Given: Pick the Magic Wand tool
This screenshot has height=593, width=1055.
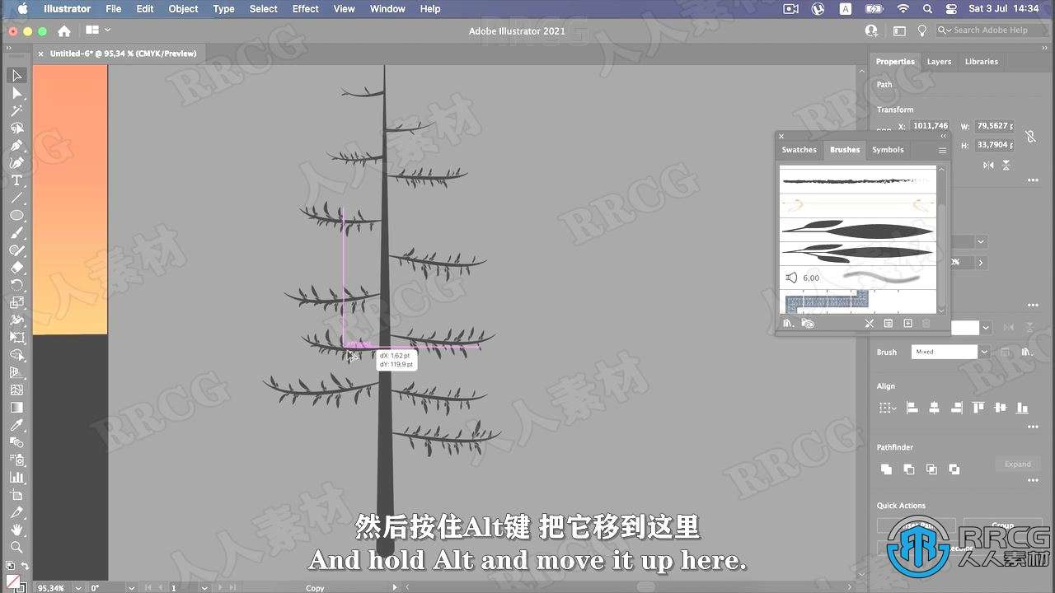Looking at the screenshot, I should (16, 110).
